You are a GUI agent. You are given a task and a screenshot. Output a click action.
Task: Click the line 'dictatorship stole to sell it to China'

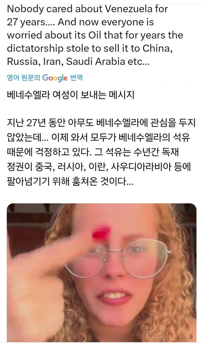[90, 49]
